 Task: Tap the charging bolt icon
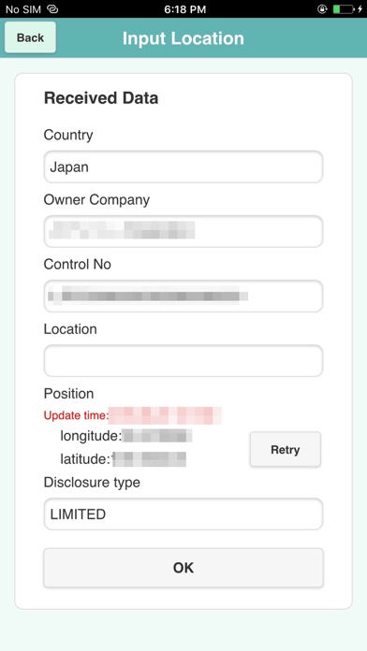click(x=360, y=9)
